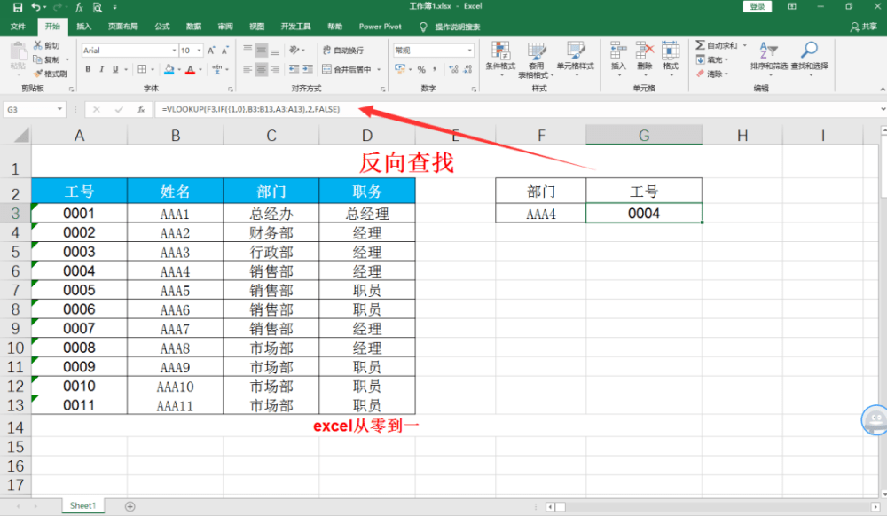Click the Login (登录) button
Image resolution: width=887 pixels, height=516 pixels.
(757, 6)
